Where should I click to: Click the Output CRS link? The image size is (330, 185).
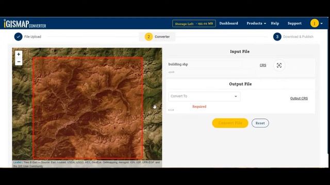(299, 98)
